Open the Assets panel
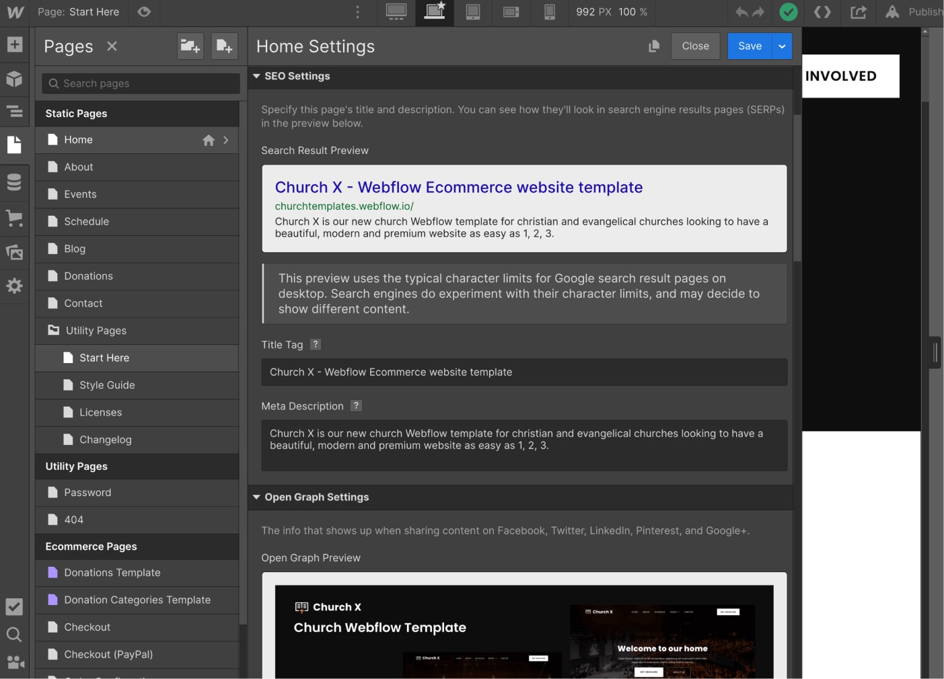Viewport: 944px width, 679px height. coord(15,252)
